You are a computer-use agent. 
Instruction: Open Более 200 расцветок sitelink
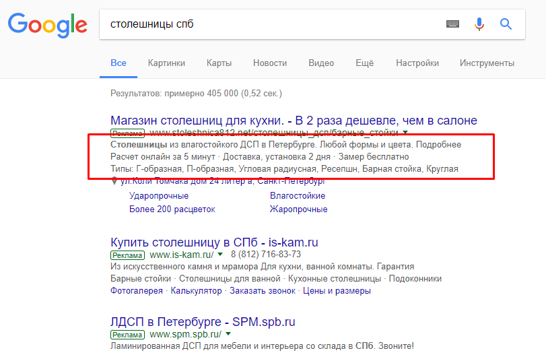click(172, 209)
